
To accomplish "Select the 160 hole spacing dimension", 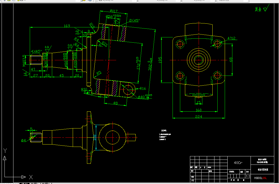I will click(199, 110).
